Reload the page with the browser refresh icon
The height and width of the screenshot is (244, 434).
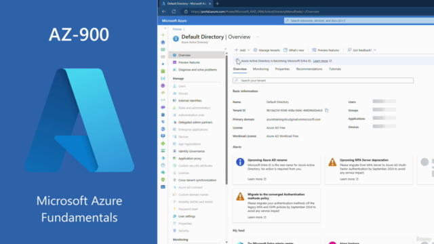point(174,12)
